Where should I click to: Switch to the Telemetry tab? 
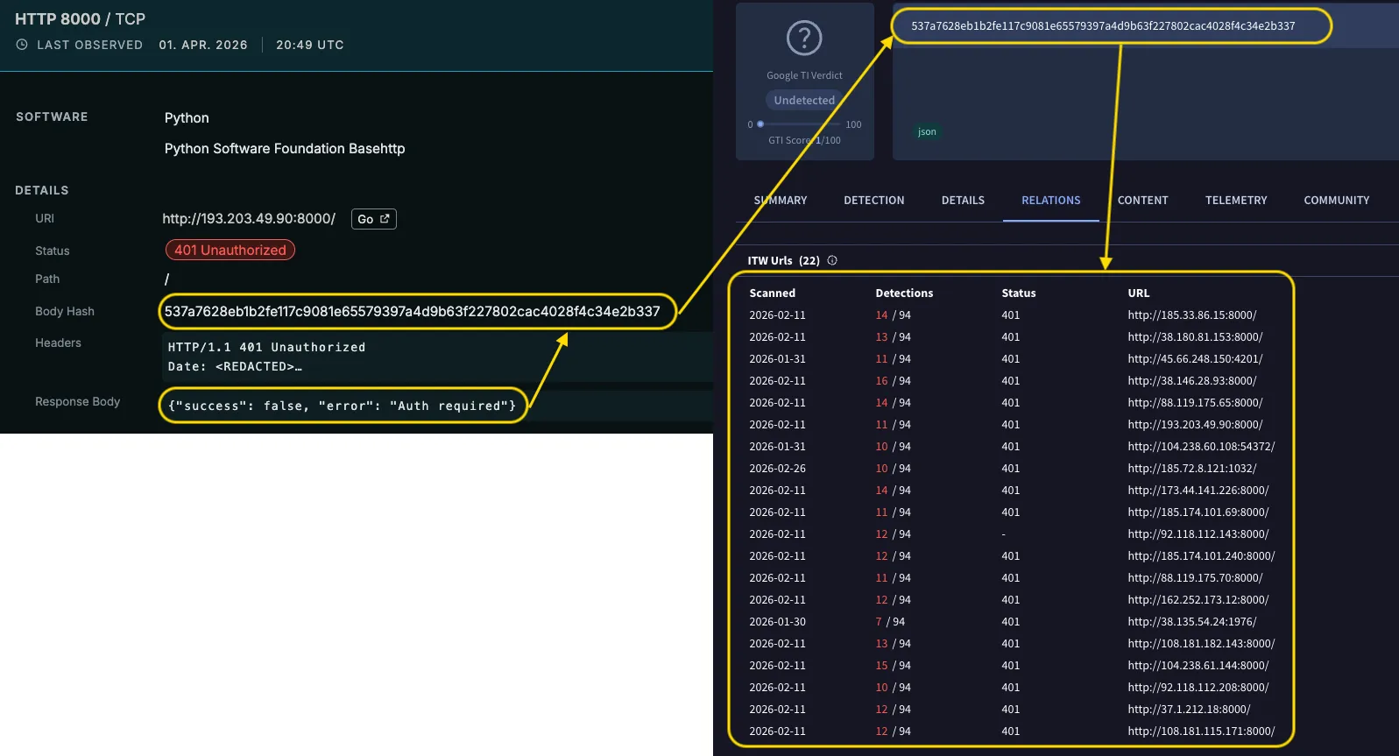(x=1235, y=201)
